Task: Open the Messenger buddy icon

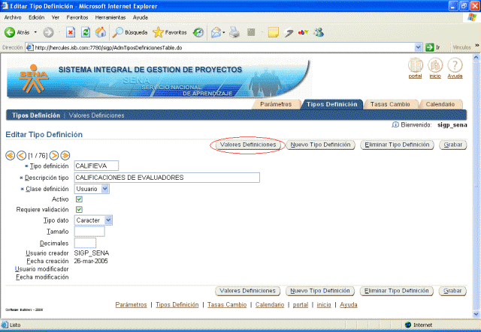Action: pyautogui.click(x=319, y=32)
